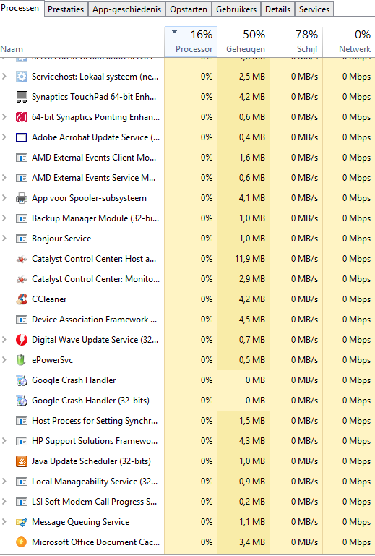Image resolution: width=375 pixels, height=556 pixels.
Task: Sort by the Geheugen column header
Action: 243,41
